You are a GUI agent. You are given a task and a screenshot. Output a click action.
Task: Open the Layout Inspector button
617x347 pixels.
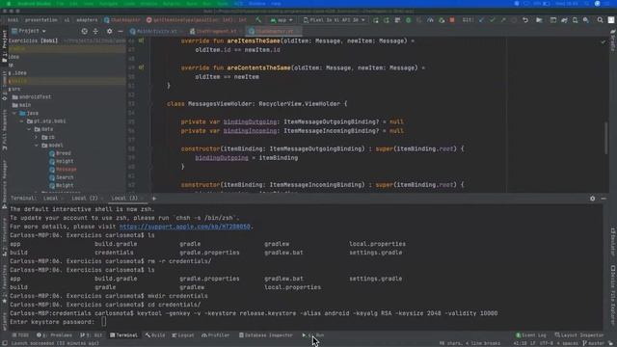pos(578,335)
